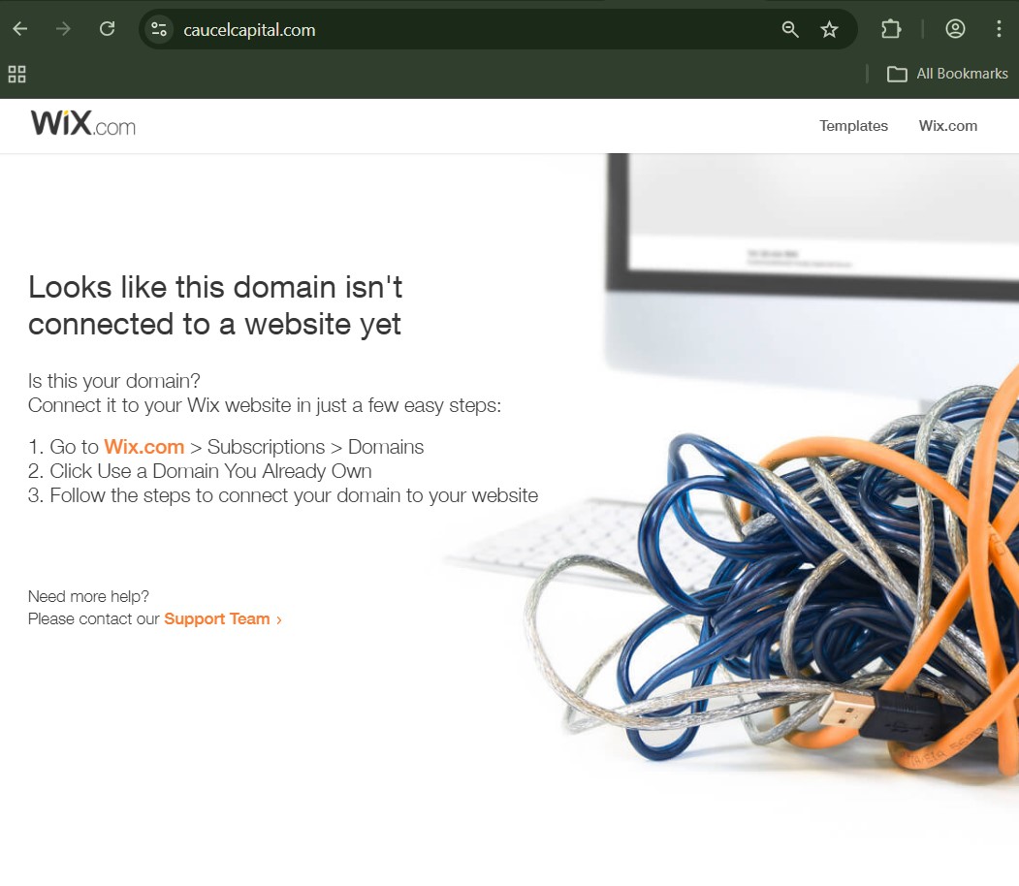Image resolution: width=1019 pixels, height=886 pixels.
Task: Open the Chrome three-dot menu
Action: [x=999, y=29]
